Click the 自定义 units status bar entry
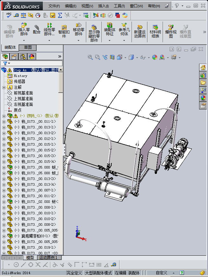This screenshot has height=277, width=208. click(161, 273)
